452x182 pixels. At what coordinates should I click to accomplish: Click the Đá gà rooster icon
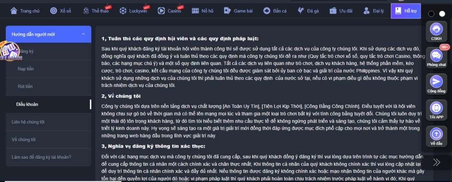click(301, 11)
